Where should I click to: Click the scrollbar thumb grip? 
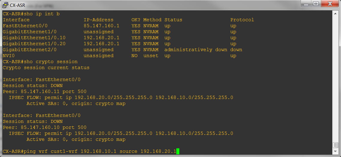point(336,145)
